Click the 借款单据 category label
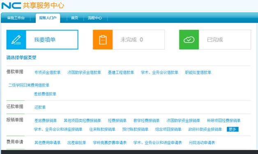 click(15, 72)
